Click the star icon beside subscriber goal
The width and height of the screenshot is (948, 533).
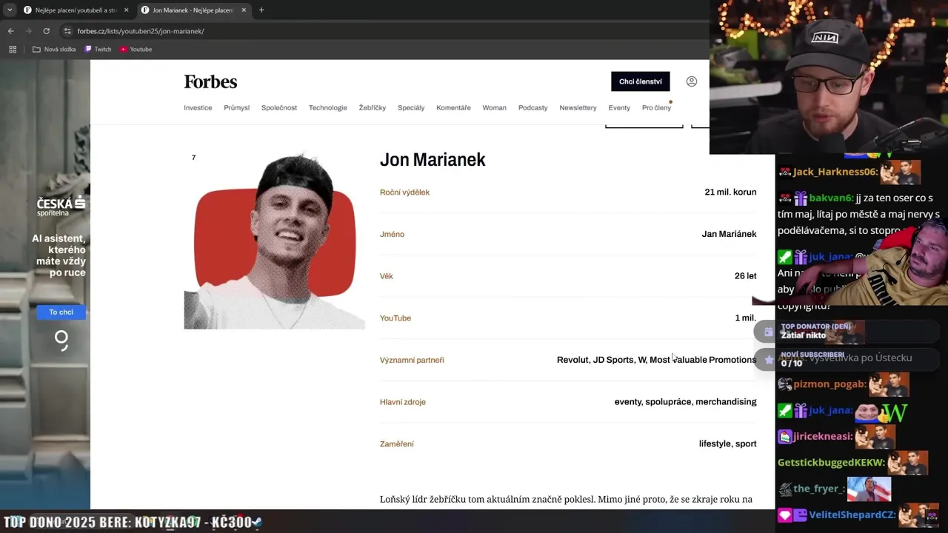pos(769,360)
